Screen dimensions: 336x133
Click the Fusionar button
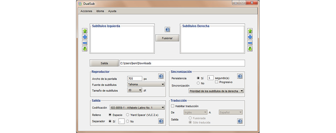tap(167, 38)
